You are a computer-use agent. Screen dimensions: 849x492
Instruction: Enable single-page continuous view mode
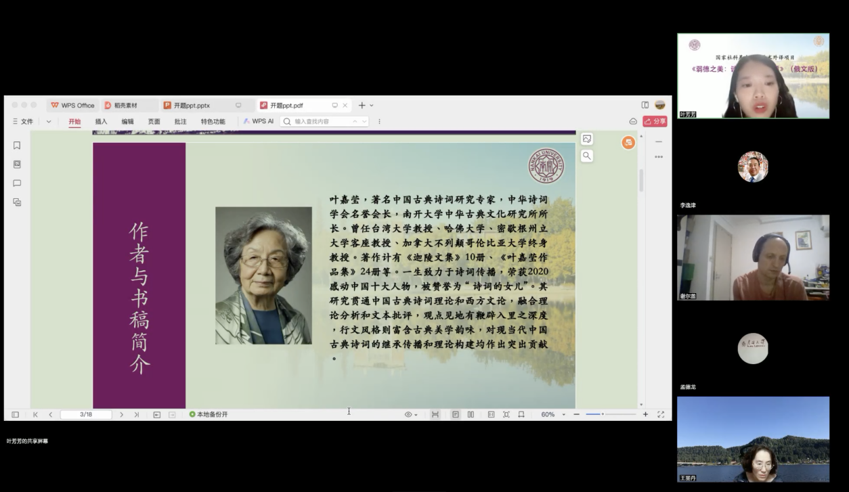click(x=456, y=414)
